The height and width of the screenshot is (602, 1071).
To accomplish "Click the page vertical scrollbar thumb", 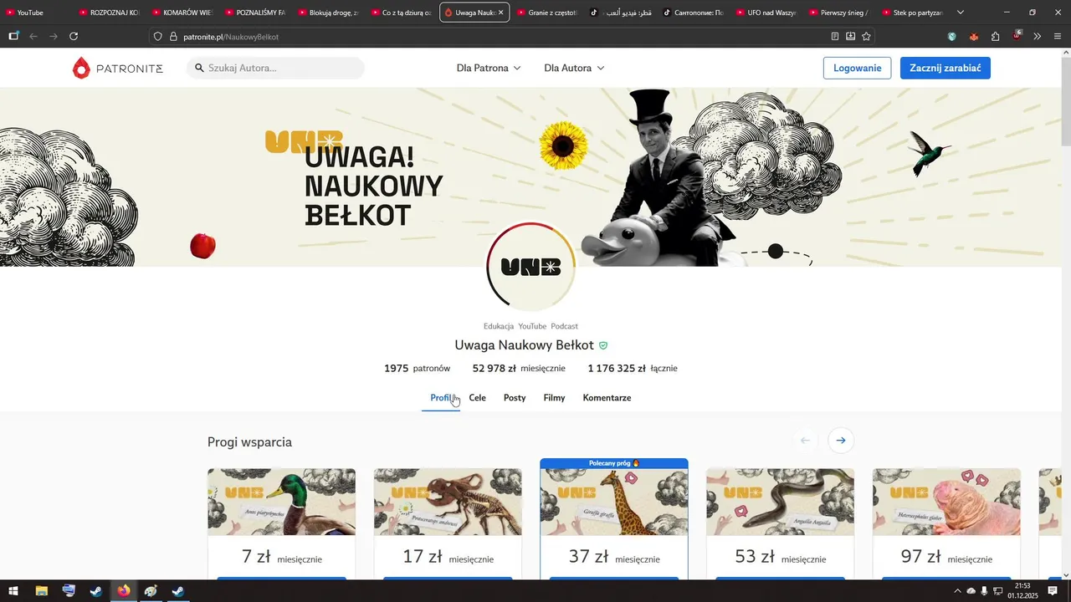I will click(x=1065, y=102).
